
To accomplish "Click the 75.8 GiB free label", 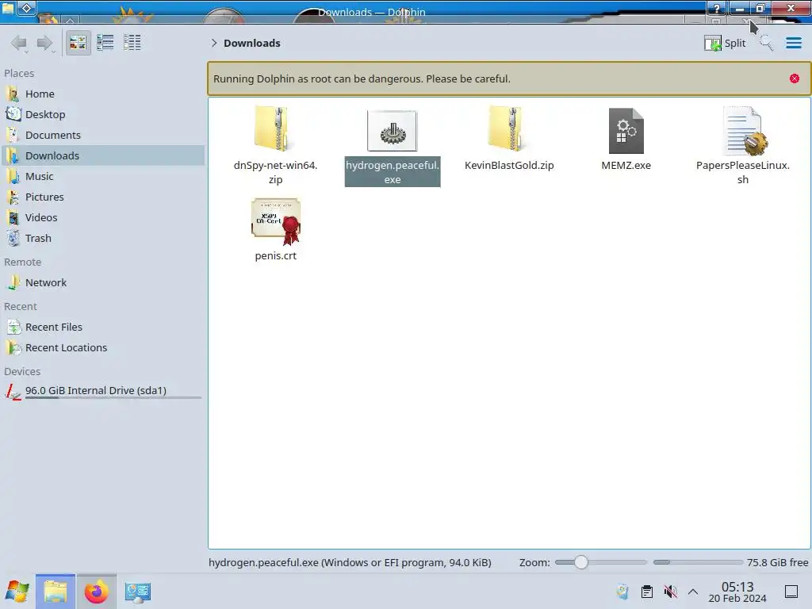I will (777, 562).
